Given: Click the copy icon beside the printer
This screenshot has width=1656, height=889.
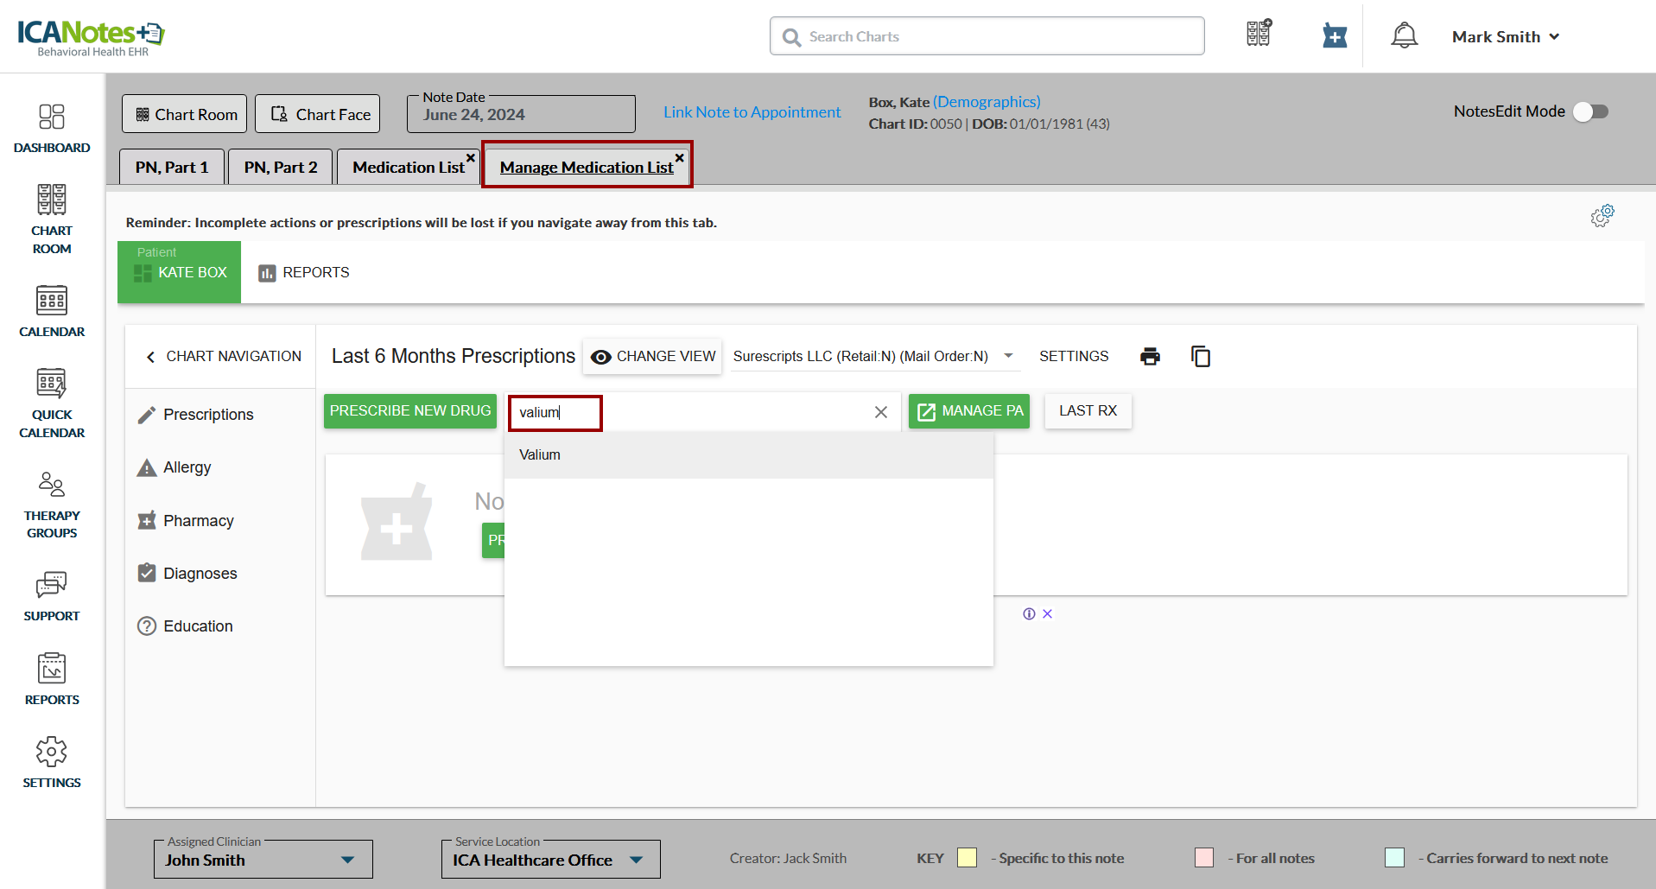Looking at the screenshot, I should point(1200,357).
